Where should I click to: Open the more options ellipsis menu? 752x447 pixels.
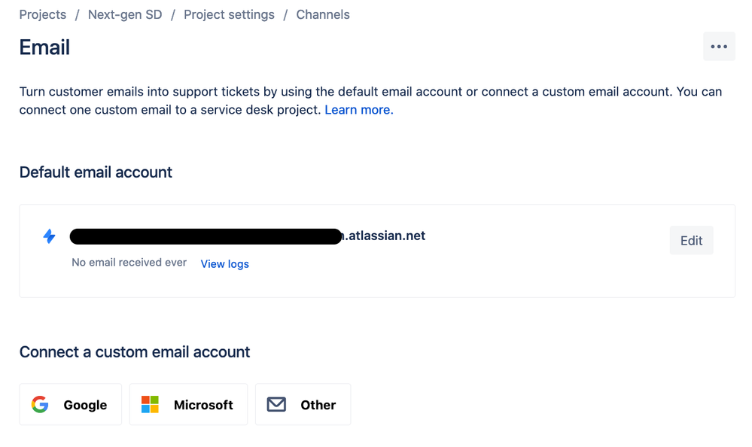pos(719,47)
